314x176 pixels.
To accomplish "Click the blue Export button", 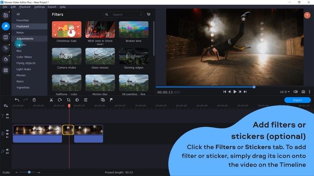I will click(x=297, y=100).
